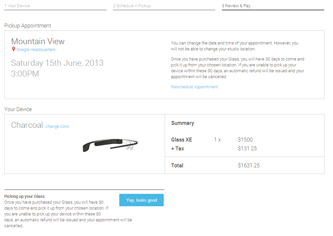The width and height of the screenshot is (333, 236).
Task: Click the Saturday 15th June, 2013 date
Action: 57,63
